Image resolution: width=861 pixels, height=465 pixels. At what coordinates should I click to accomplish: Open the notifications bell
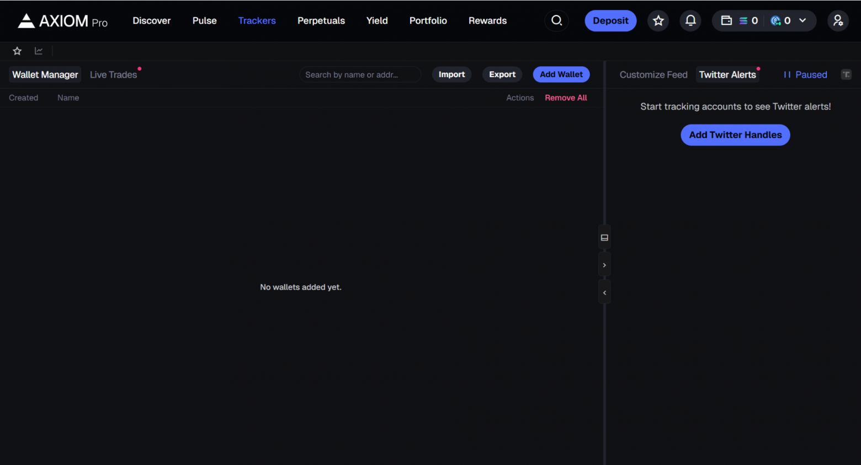[x=690, y=20]
